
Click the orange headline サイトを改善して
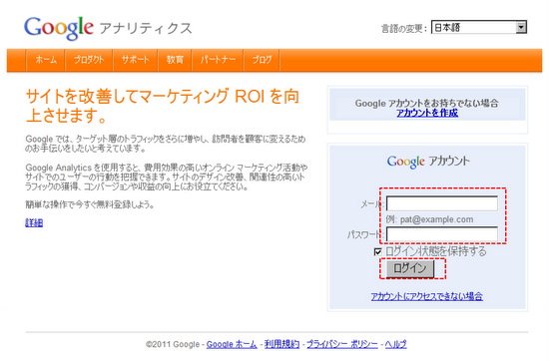(x=163, y=106)
